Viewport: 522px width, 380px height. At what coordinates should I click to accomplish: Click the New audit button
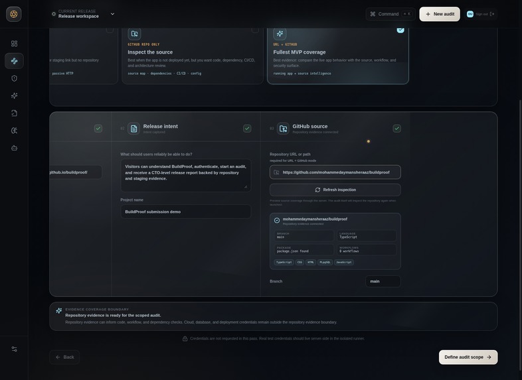point(440,14)
